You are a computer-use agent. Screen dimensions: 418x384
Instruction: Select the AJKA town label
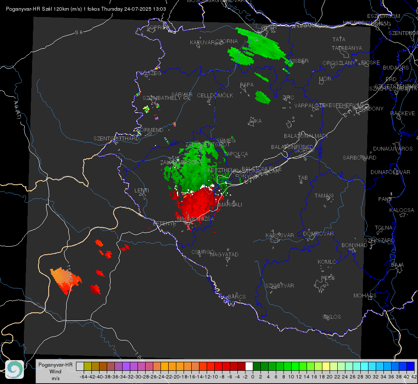[255, 121]
